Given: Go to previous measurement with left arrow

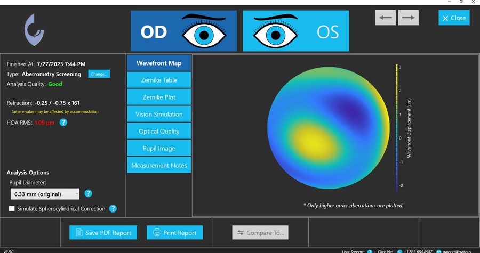Looking at the screenshot, I should 386,18.
